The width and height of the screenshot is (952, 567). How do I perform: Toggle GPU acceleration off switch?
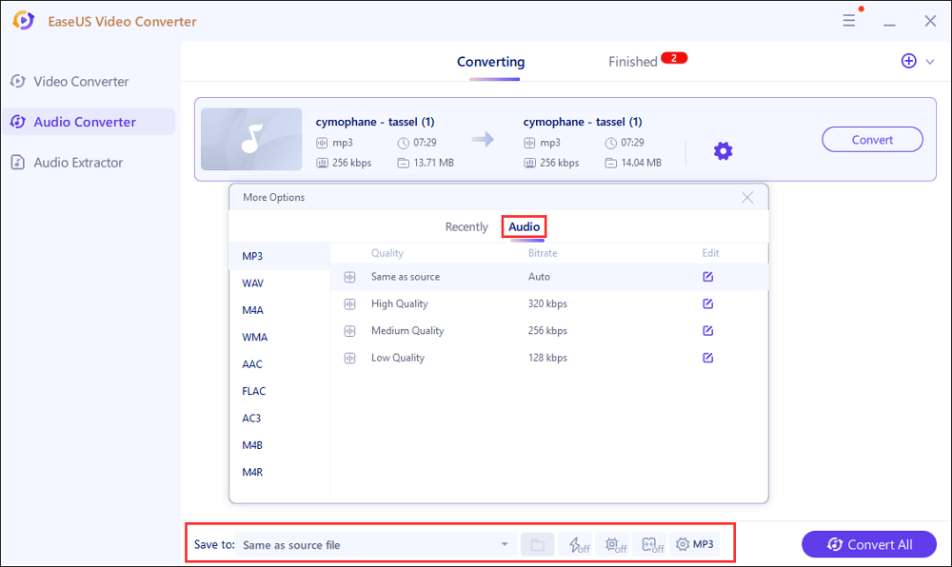616,545
